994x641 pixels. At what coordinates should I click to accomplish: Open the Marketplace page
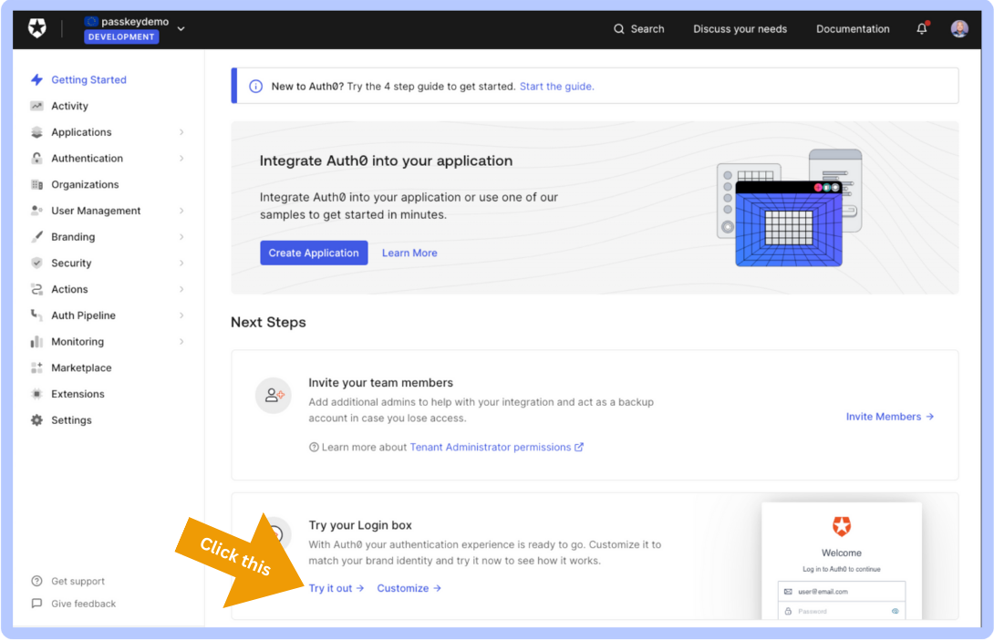coord(81,367)
